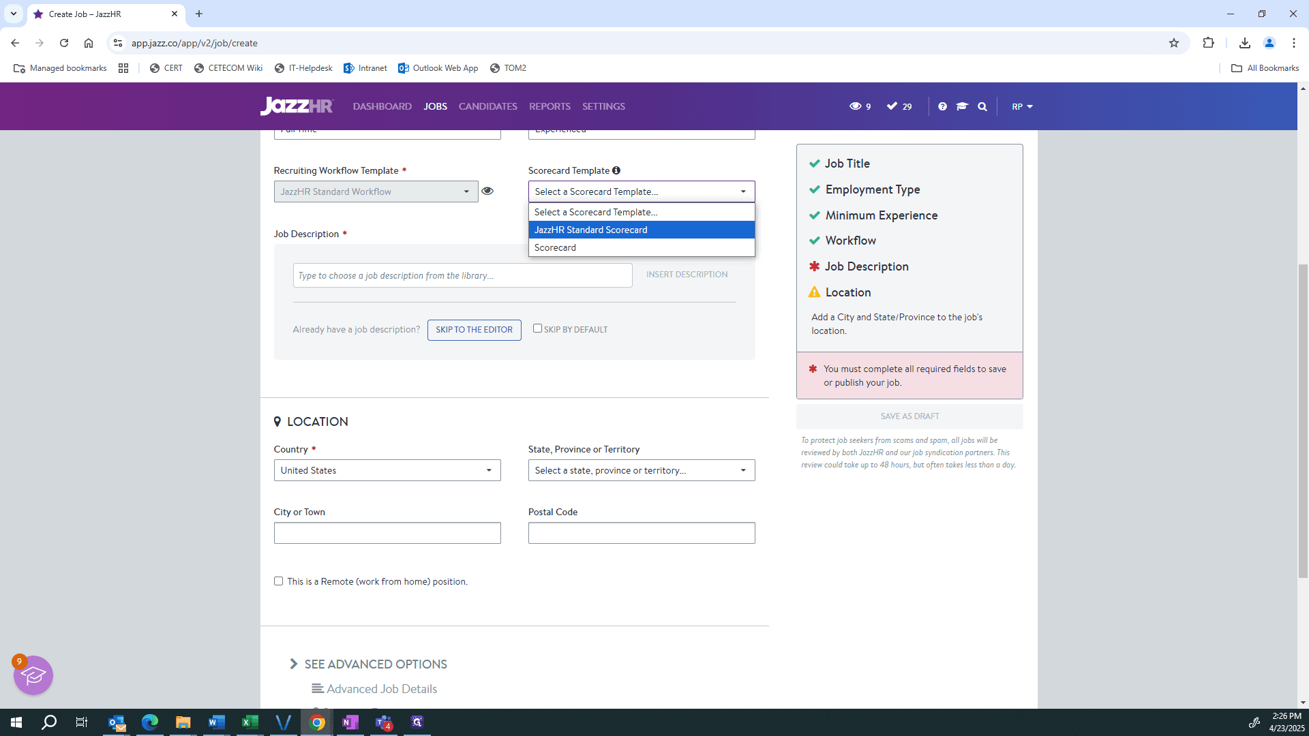
Task: Open Word from the taskbar
Action: pyautogui.click(x=217, y=722)
